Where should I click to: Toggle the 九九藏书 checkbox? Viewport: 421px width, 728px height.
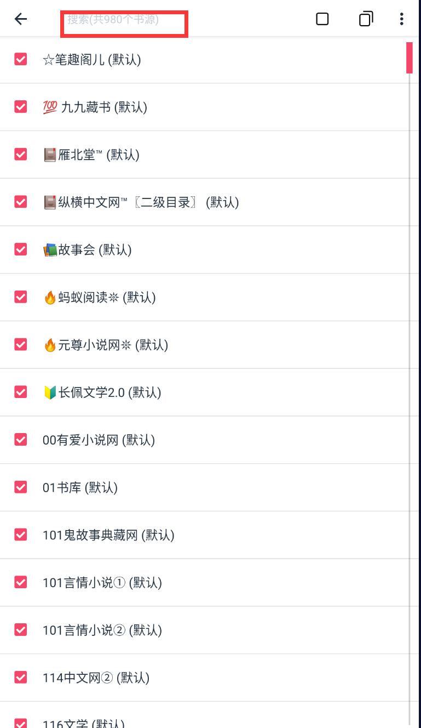(21, 107)
